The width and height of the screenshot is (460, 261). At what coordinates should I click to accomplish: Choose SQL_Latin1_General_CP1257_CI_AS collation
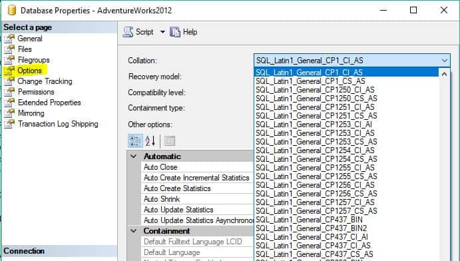point(346,202)
